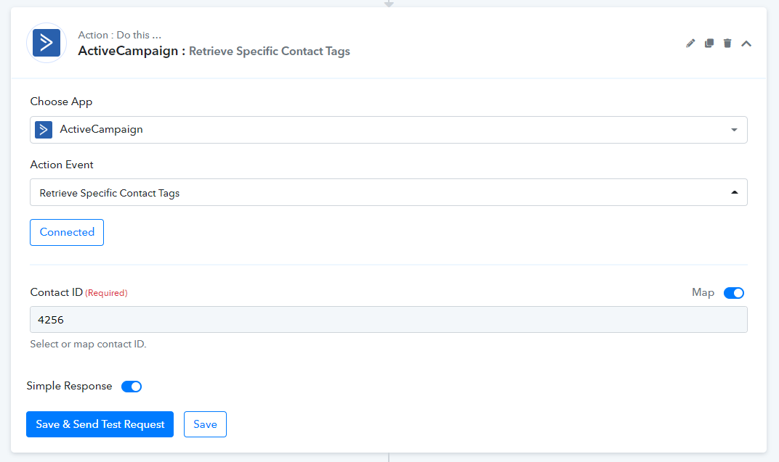Toggle the Map switch for Contact ID
The width and height of the screenshot is (779, 462).
tap(734, 293)
